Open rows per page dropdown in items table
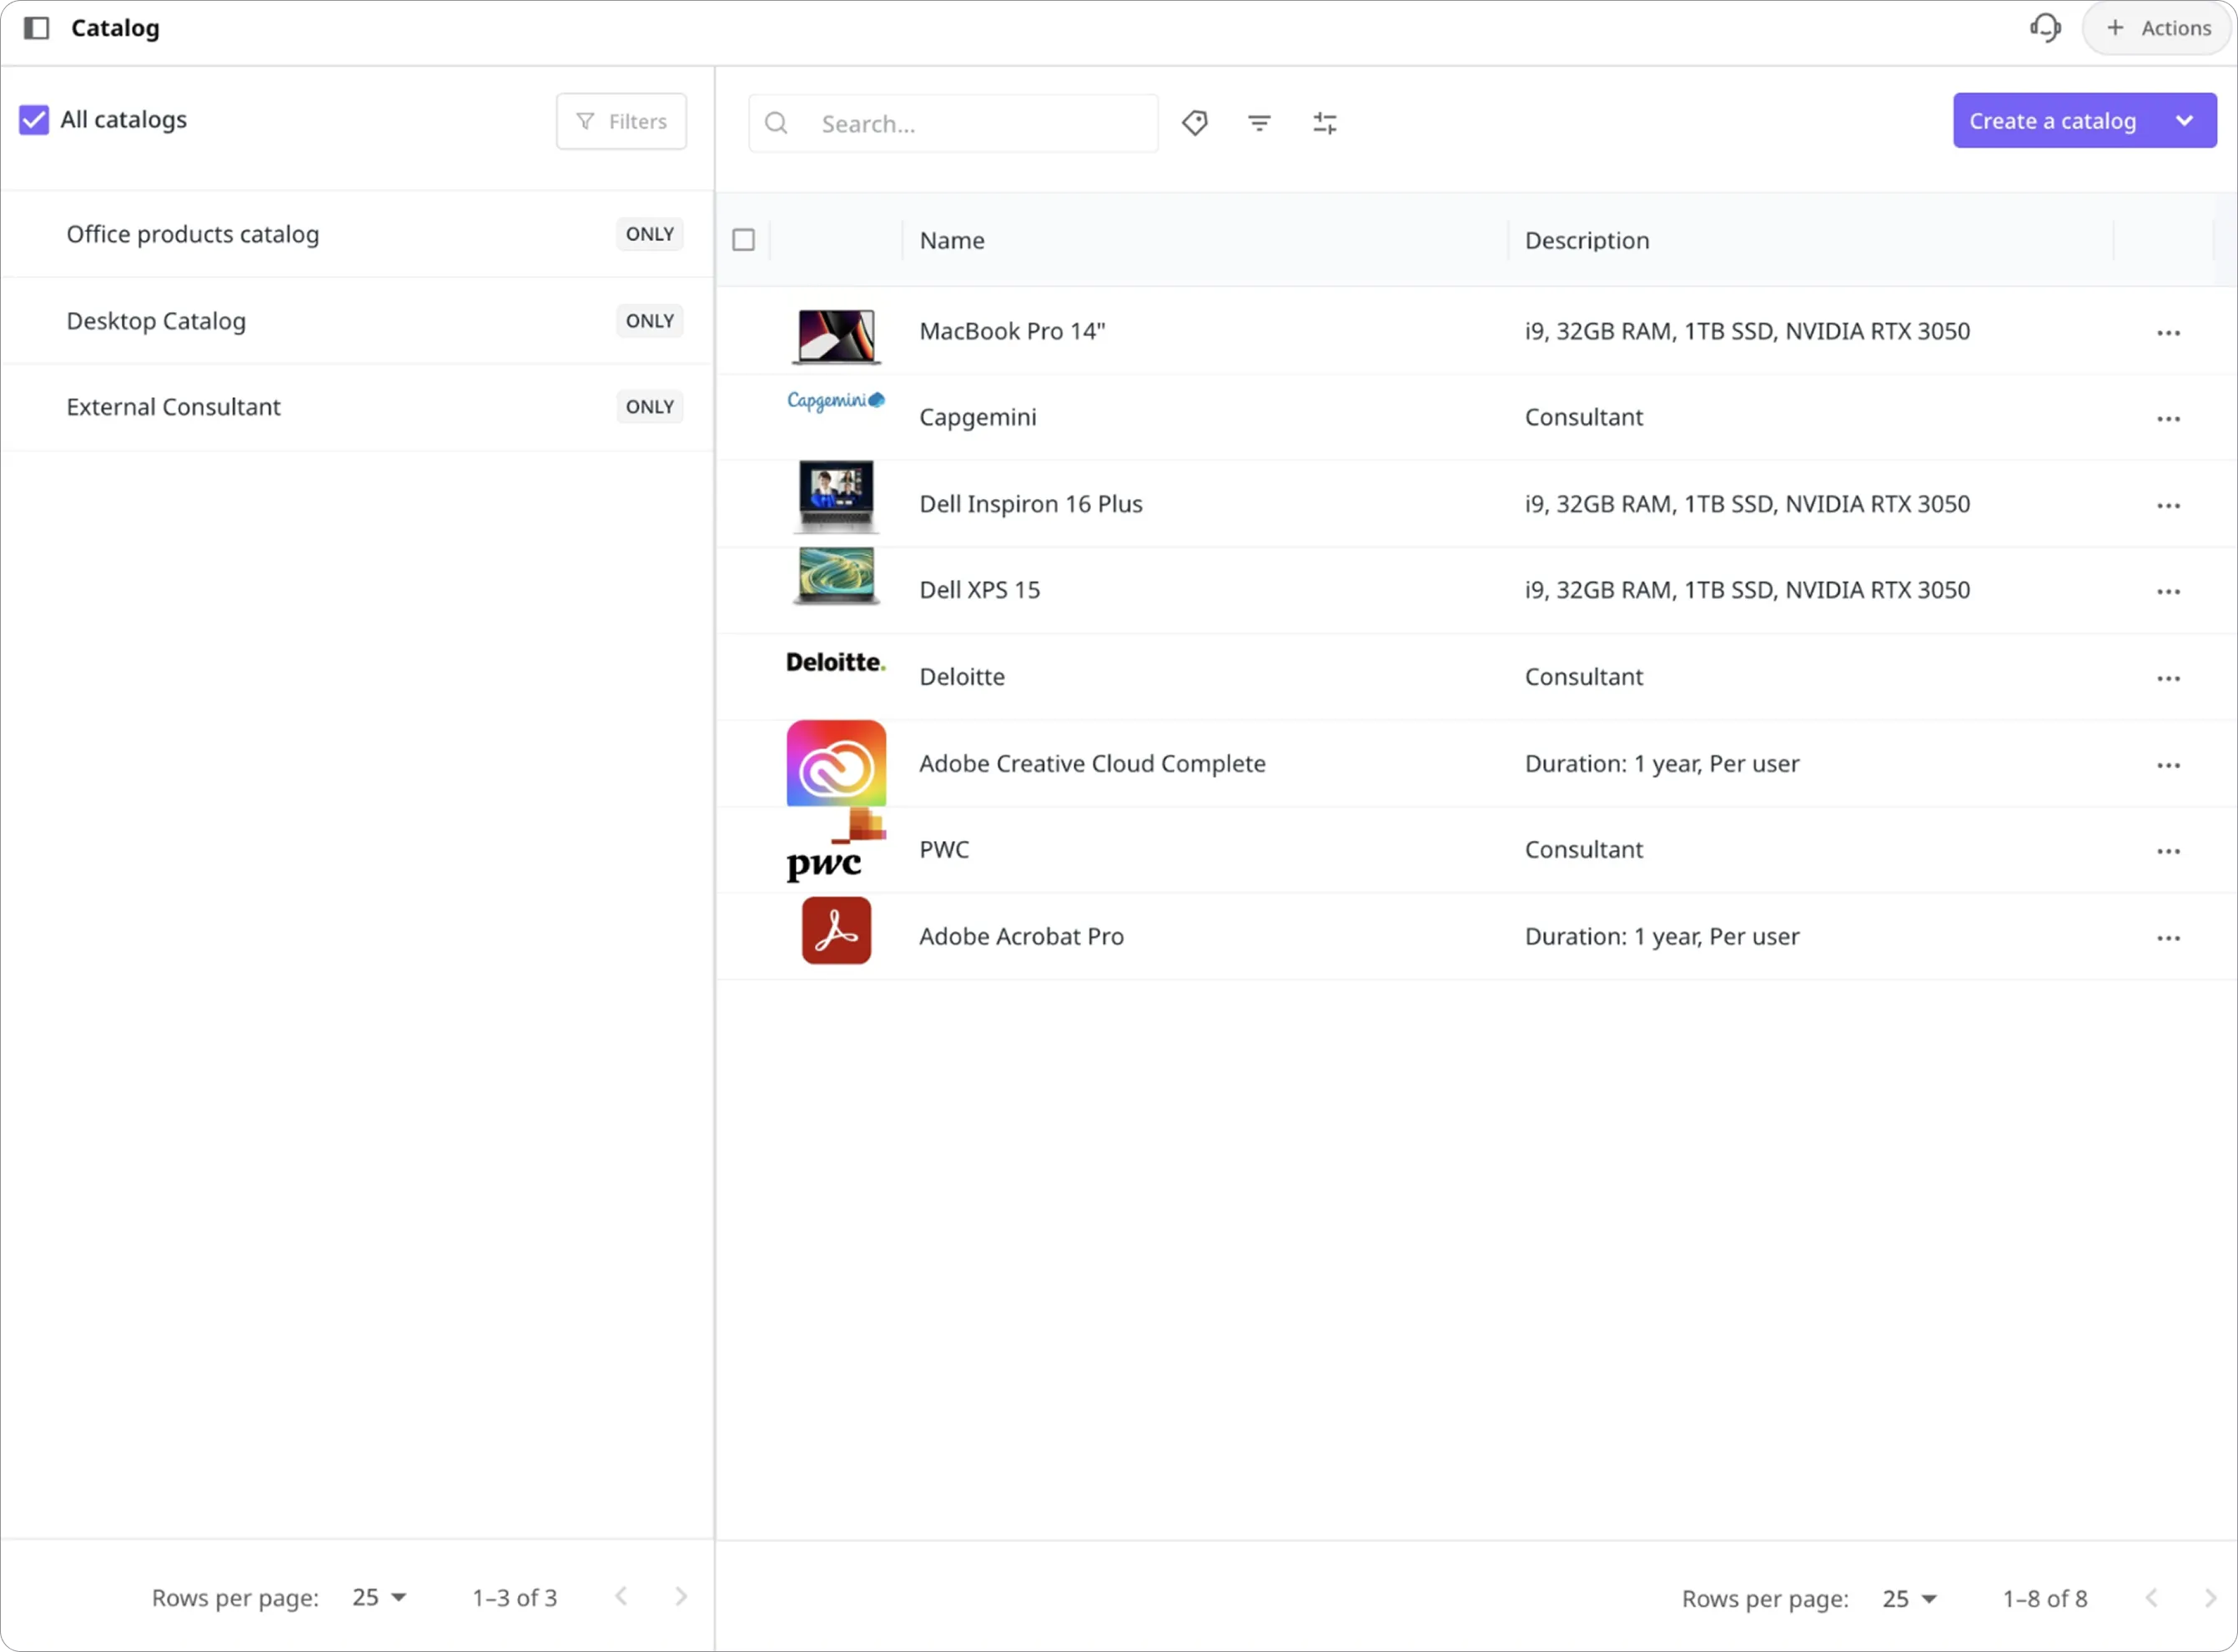Image resolution: width=2238 pixels, height=1652 pixels. tap(1909, 1599)
